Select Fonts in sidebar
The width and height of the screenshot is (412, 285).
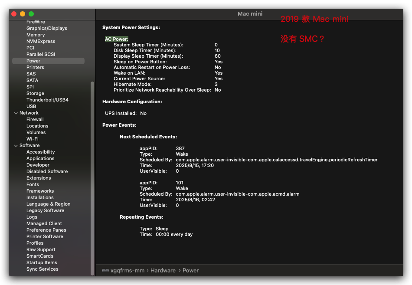click(x=33, y=184)
